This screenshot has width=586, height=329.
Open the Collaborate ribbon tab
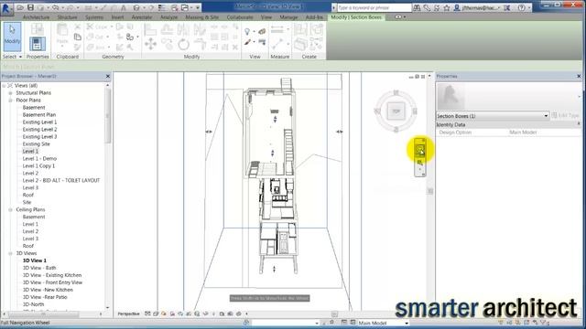(x=240, y=17)
